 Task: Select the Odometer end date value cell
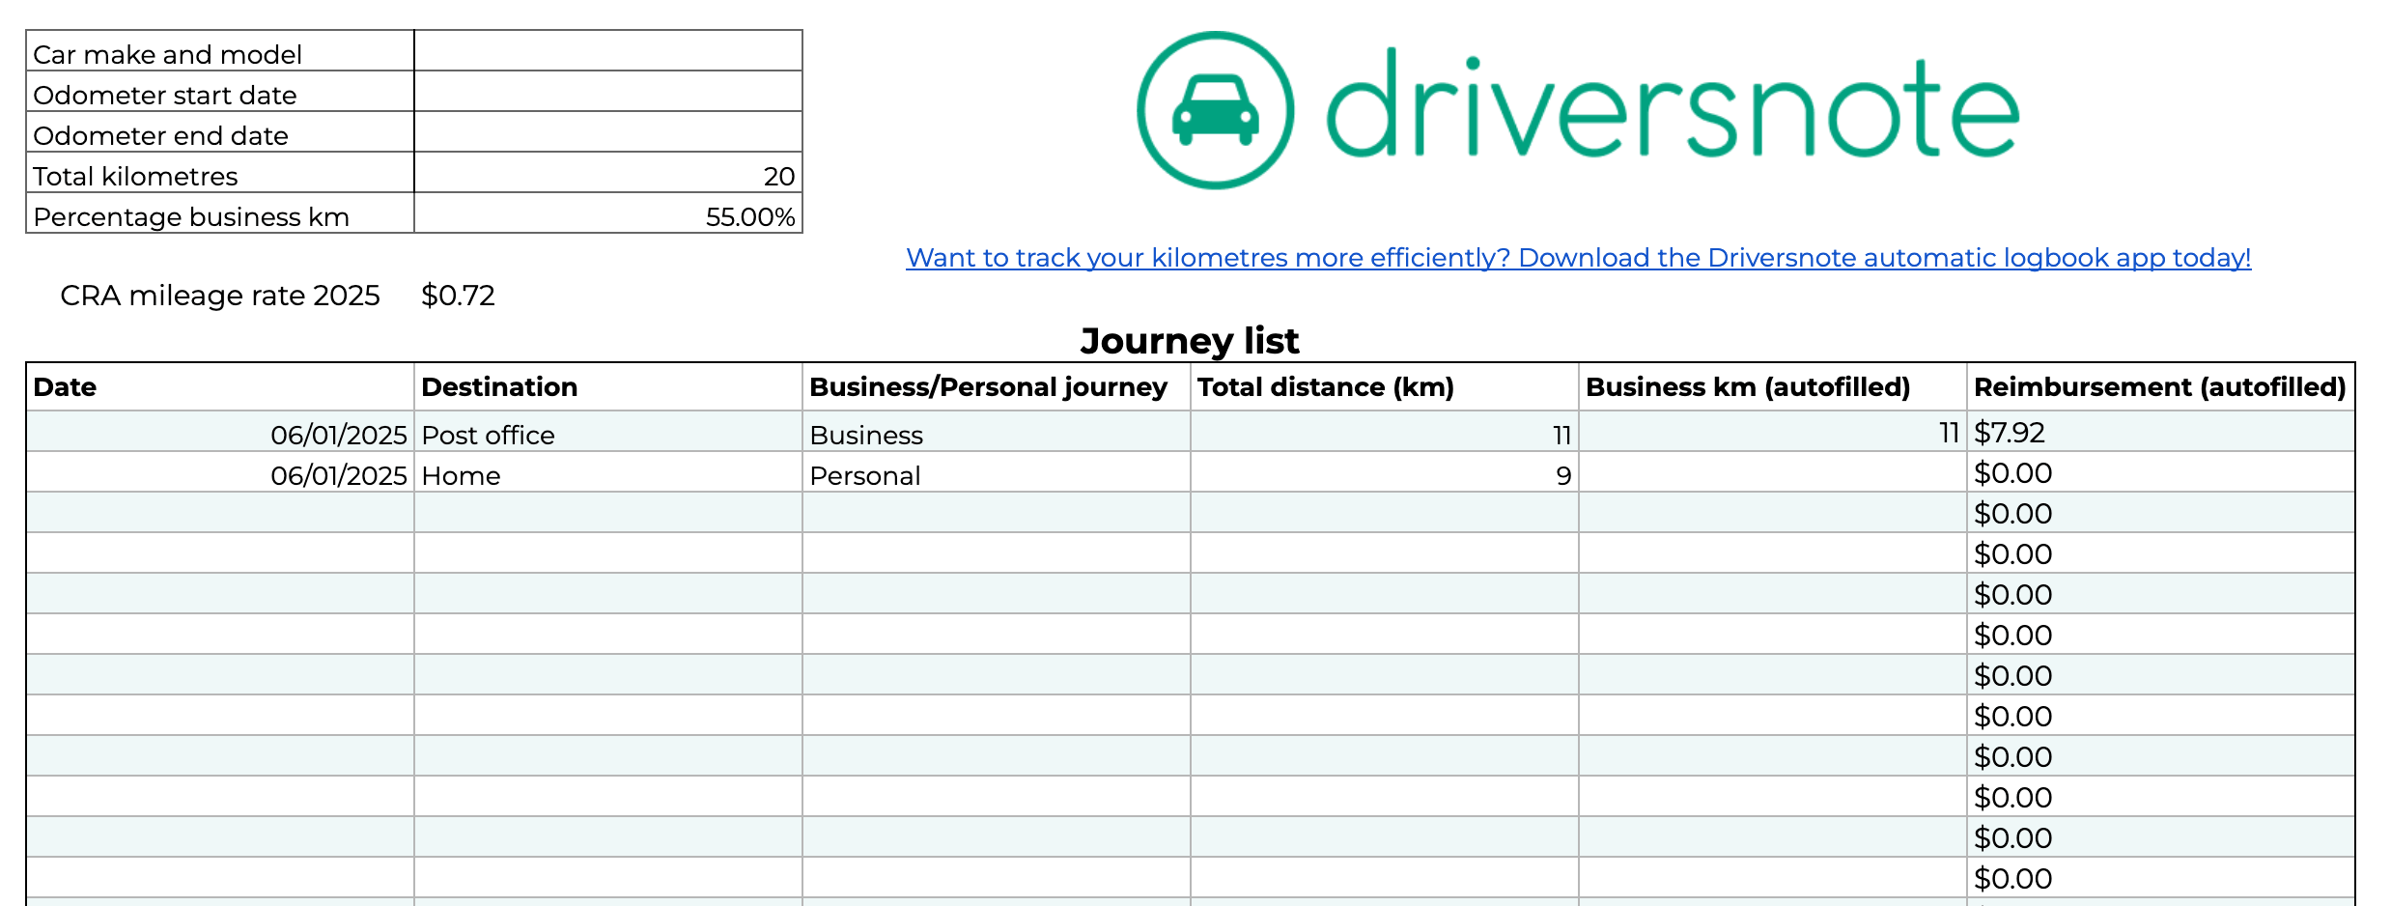pos(608,131)
